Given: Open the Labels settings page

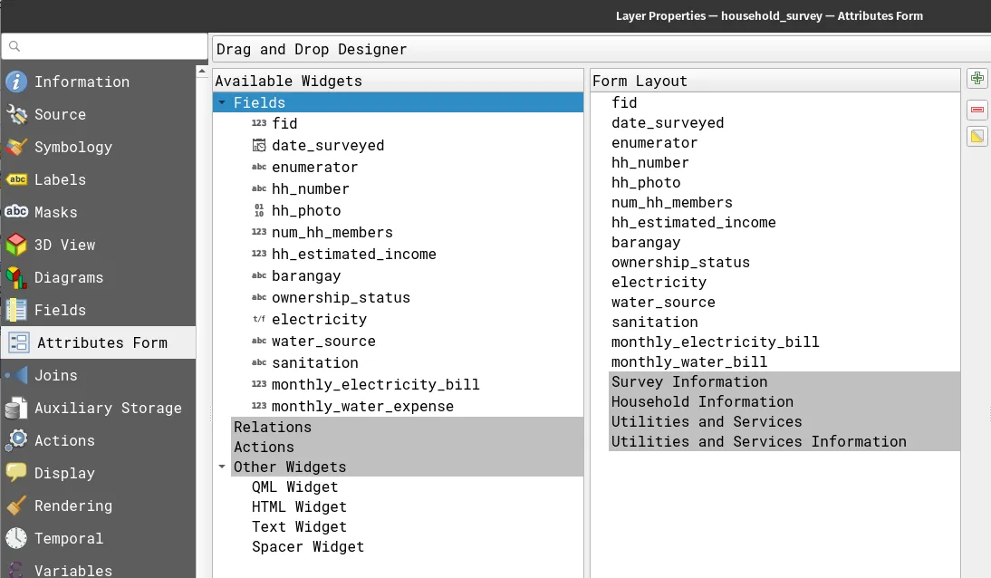Looking at the screenshot, I should point(60,179).
